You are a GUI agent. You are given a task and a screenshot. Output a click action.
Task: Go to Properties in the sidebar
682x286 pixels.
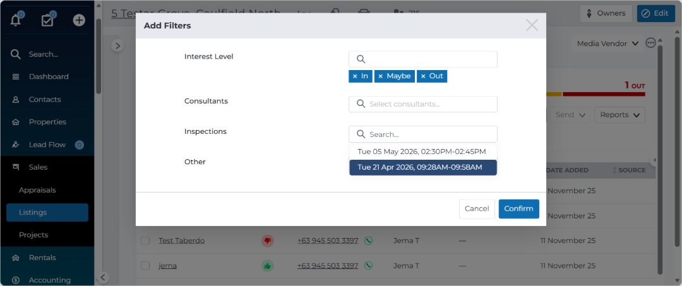point(47,122)
